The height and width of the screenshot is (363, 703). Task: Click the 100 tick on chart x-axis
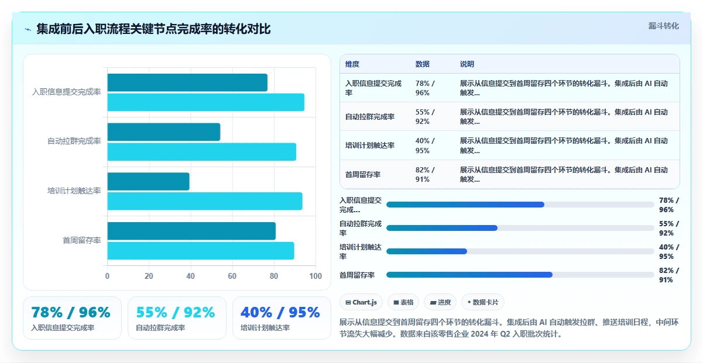coord(316,276)
